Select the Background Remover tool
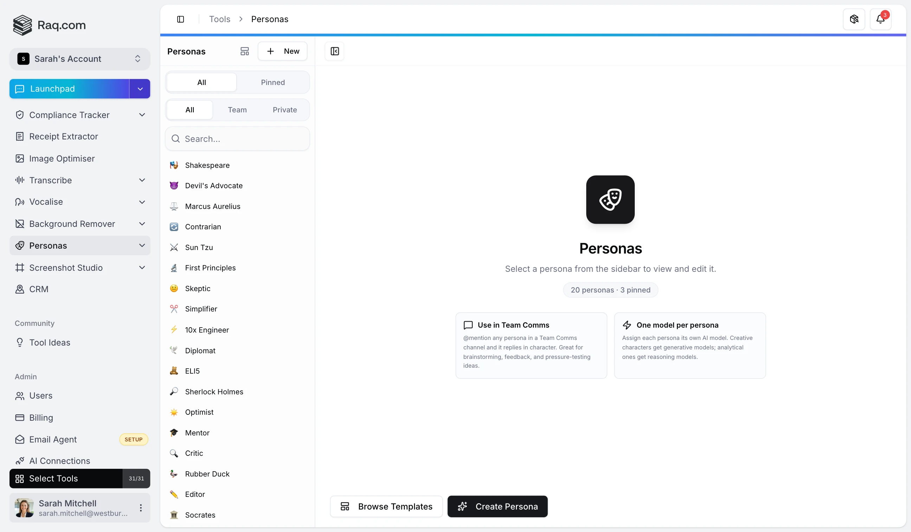 72,224
